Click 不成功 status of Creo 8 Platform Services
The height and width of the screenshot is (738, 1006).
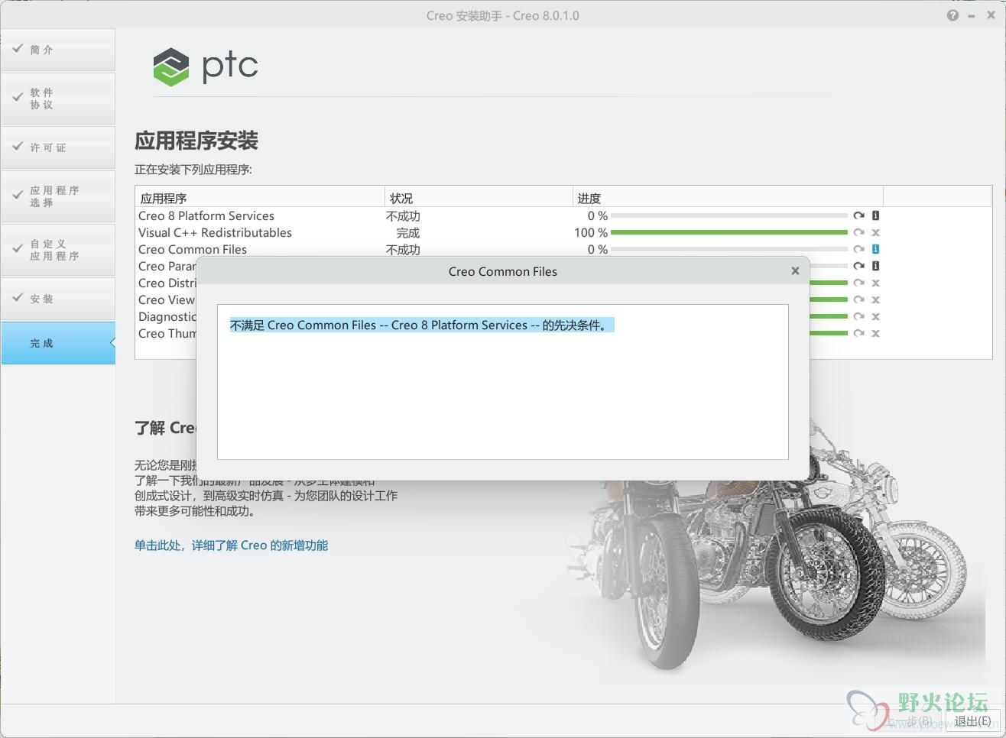tap(403, 216)
